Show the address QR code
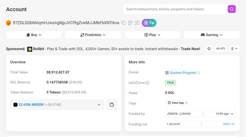The image size is (246, 137). tap(130, 23)
